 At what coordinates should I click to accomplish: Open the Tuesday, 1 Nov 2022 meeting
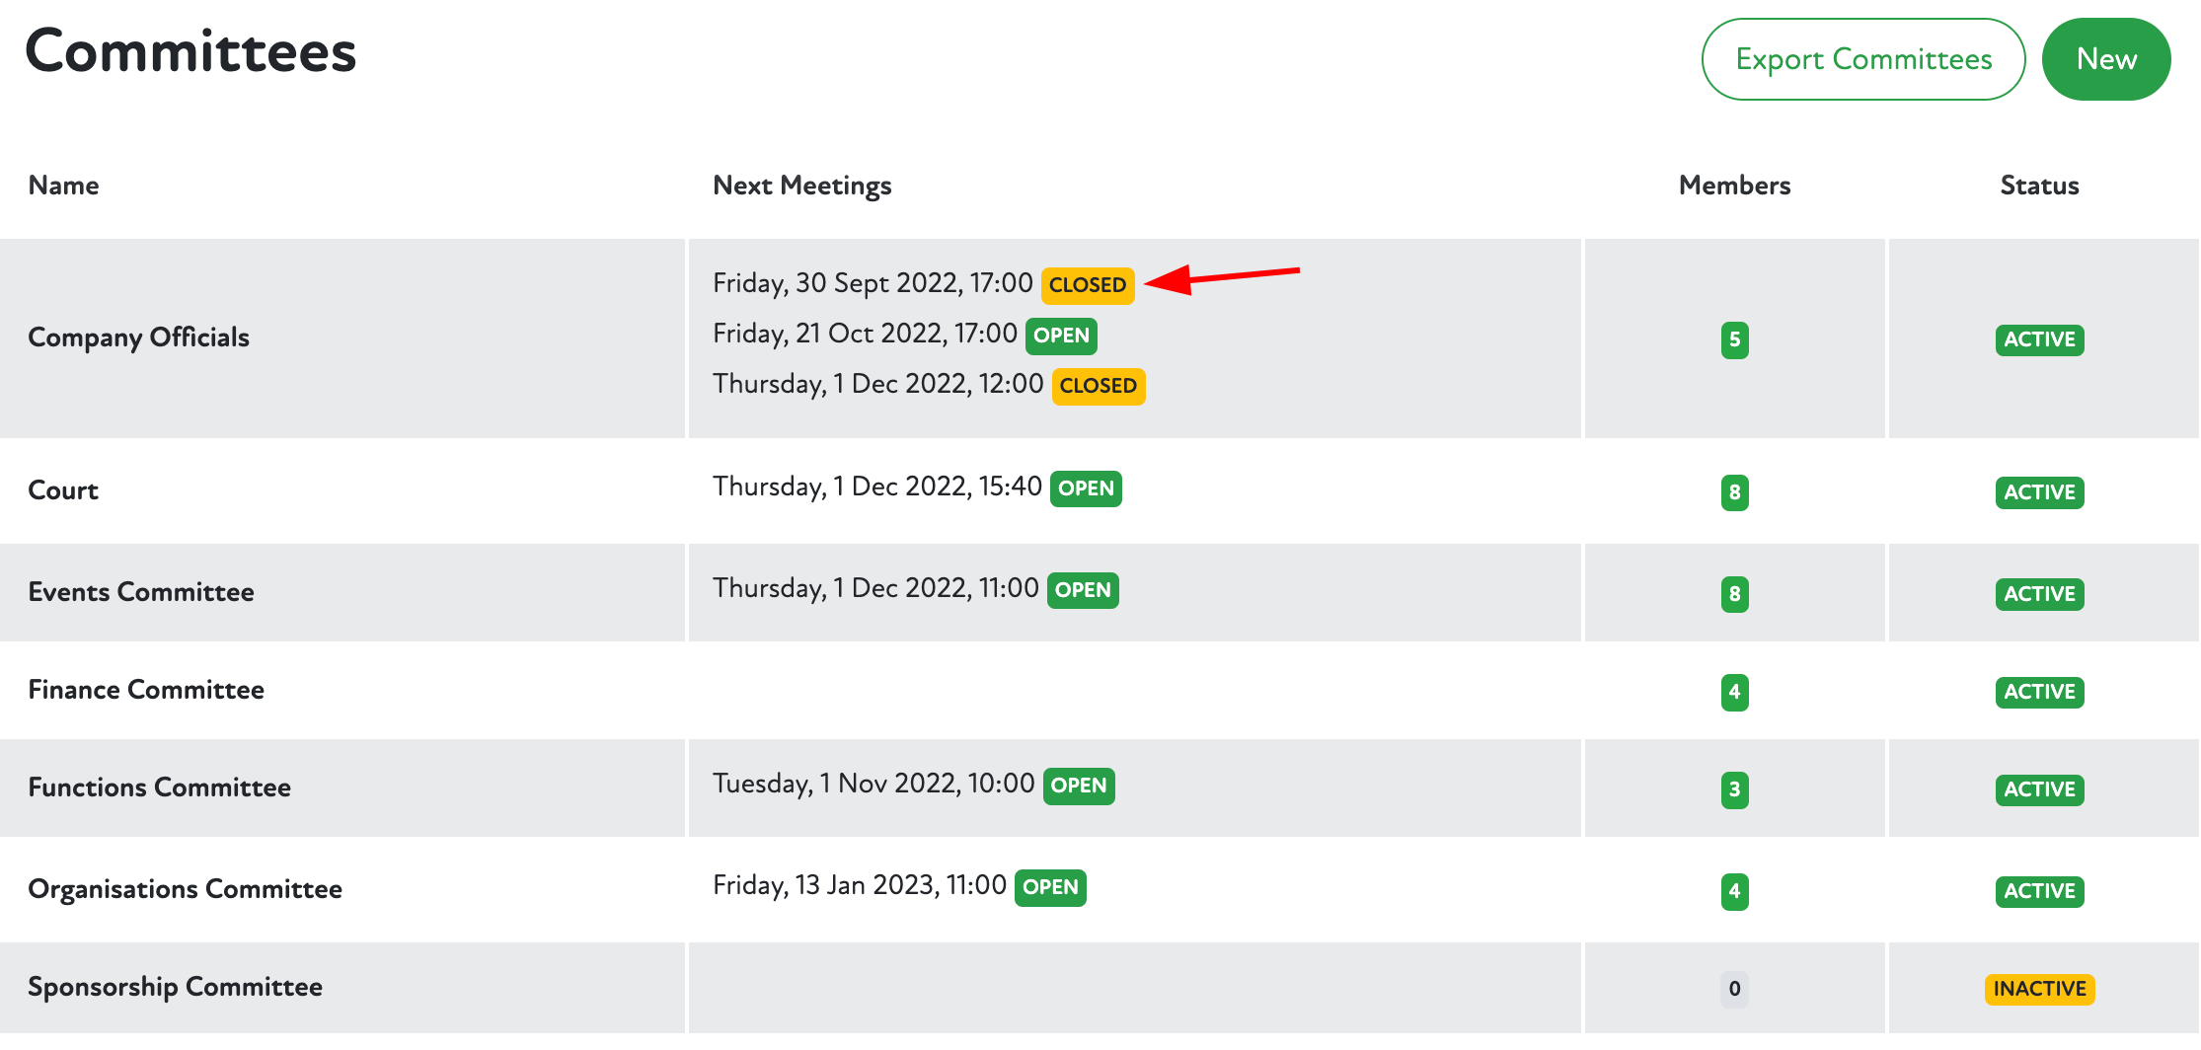[x=873, y=784]
